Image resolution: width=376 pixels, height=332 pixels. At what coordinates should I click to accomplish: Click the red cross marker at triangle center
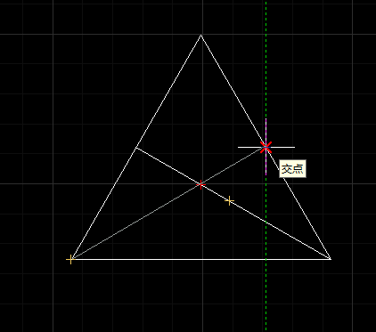[201, 184]
